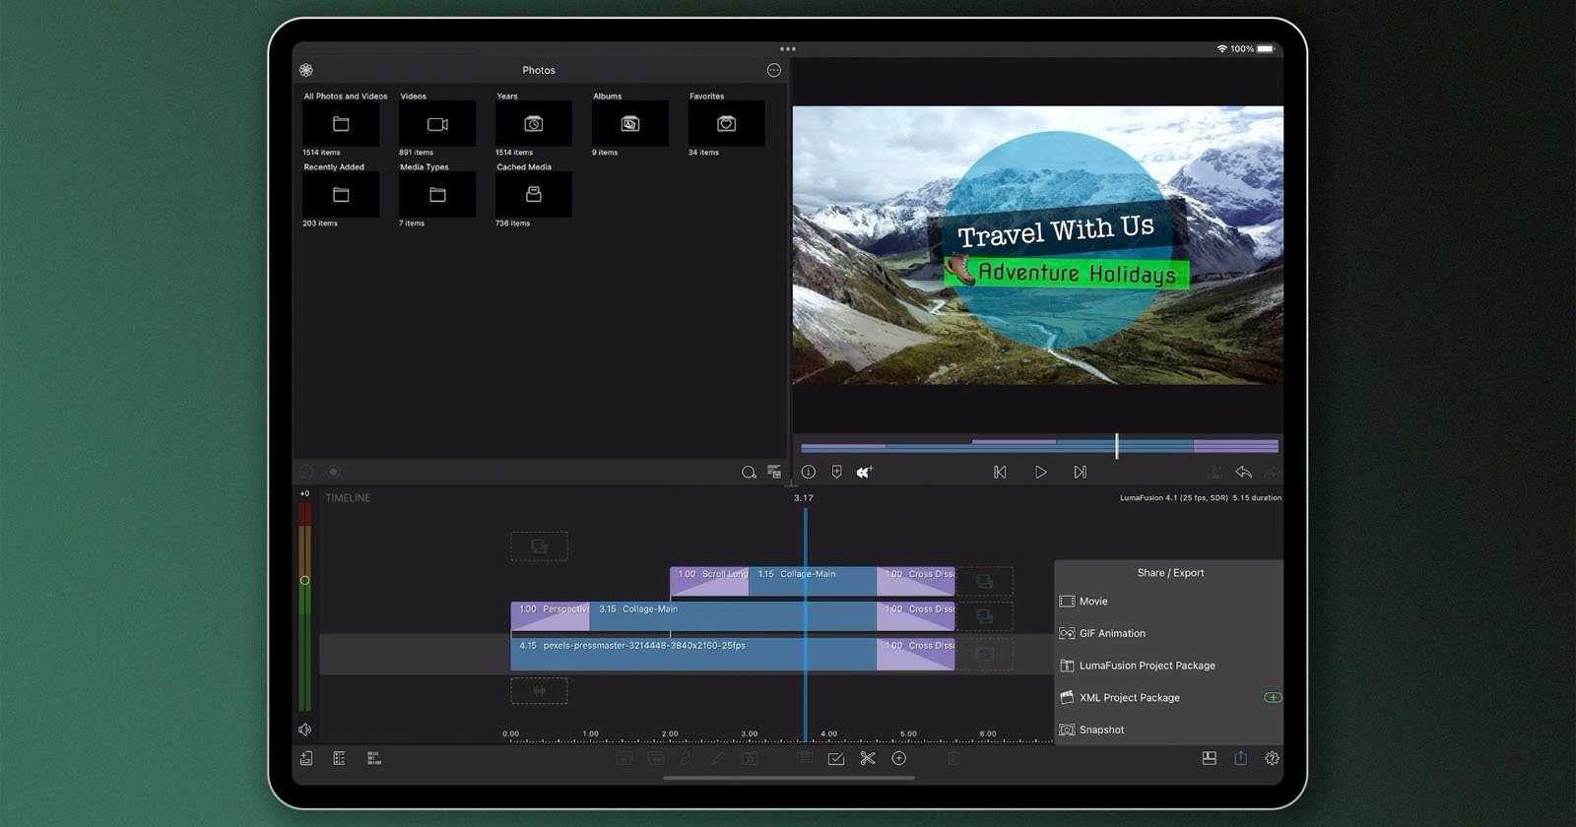Open the Media Types folder
The width and height of the screenshot is (1576, 827).
[437, 195]
